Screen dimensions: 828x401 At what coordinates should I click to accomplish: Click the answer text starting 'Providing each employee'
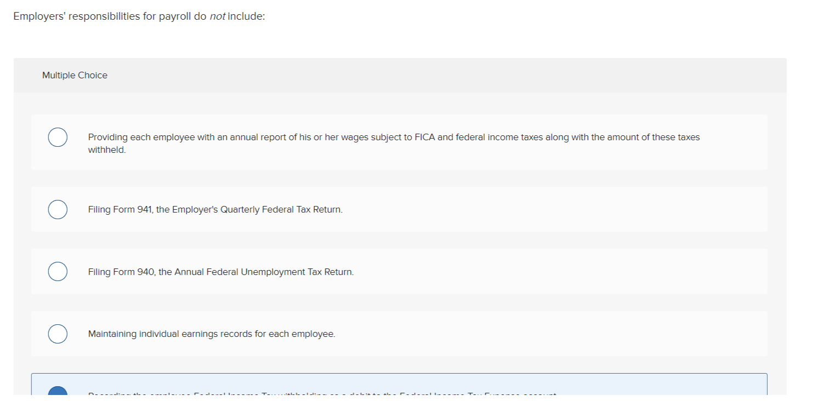click(x=394, y=144)
